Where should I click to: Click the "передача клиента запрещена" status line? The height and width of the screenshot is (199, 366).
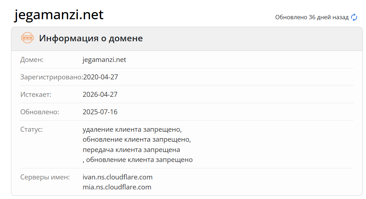pos(131,150)
